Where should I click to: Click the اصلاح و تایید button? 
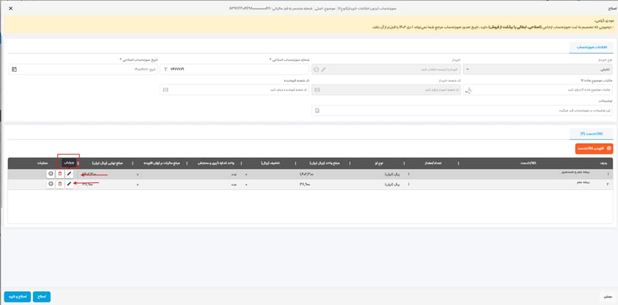point(18,296)
